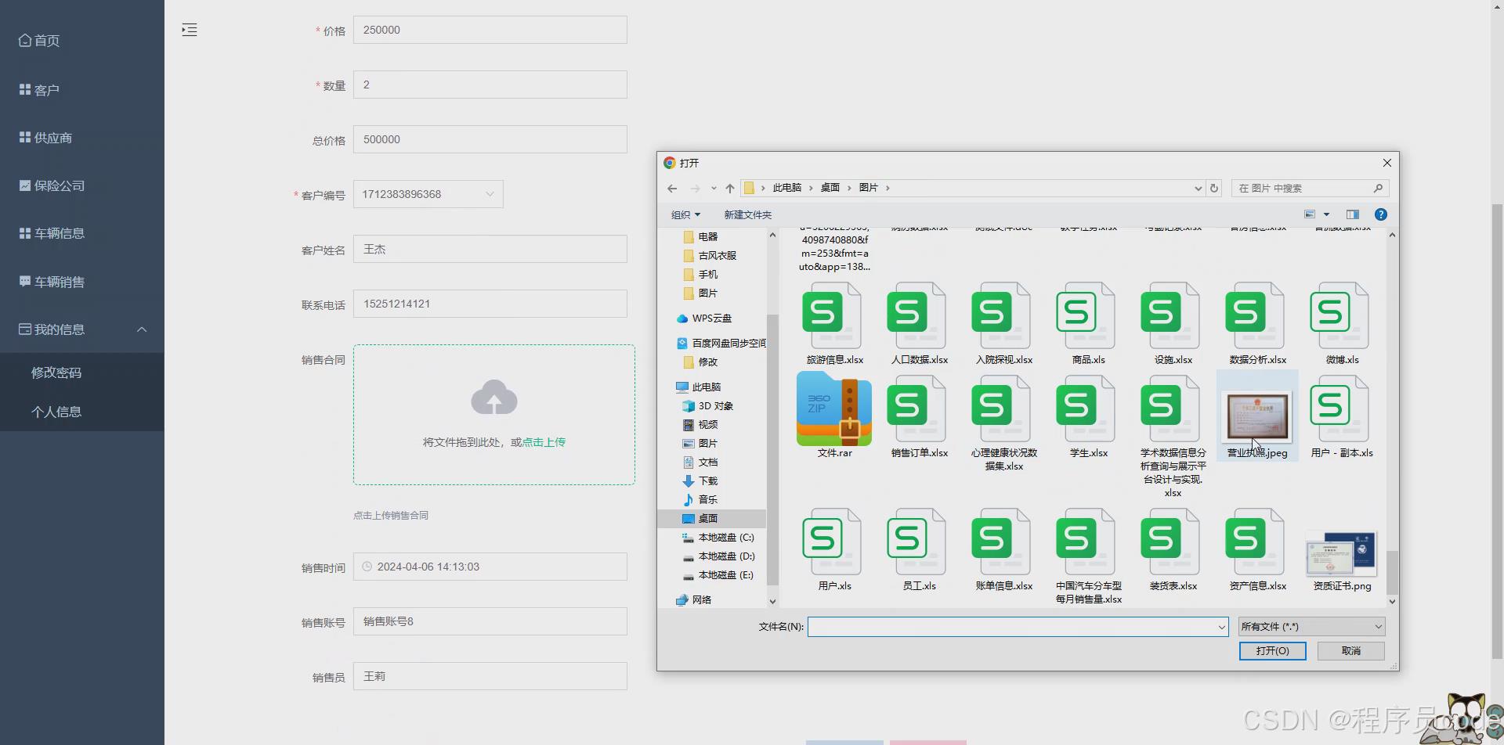The image size is (1504, 745).
Task: Click the 打开(O) button
Action: (x=1272, y=651)
